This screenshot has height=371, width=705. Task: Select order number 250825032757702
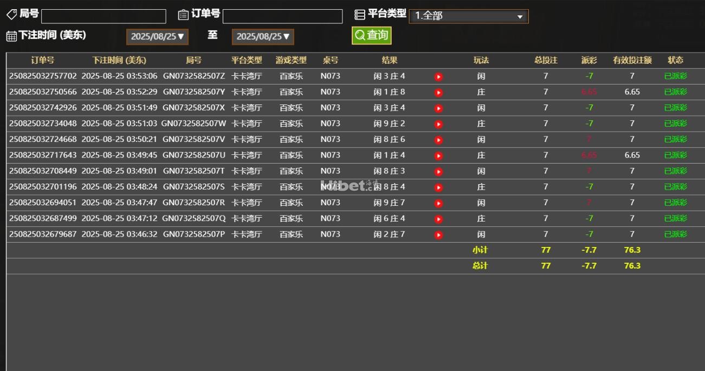click(x=43, y=76)
